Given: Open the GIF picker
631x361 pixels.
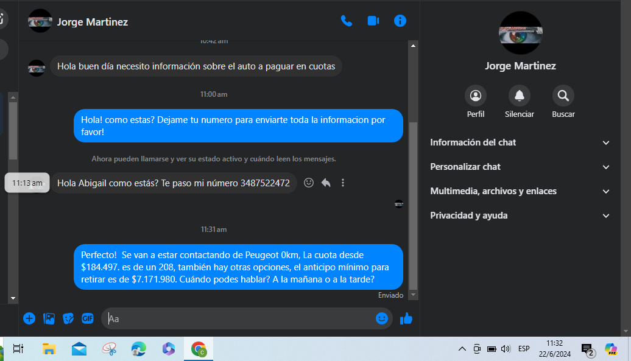Looking at the screenshot, I should 88,318.
